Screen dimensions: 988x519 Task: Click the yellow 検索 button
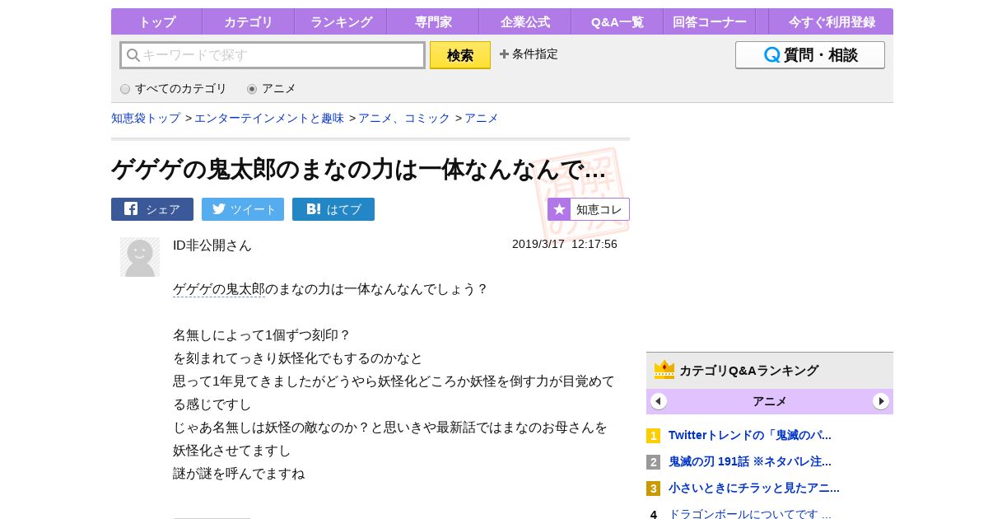(x=460, y=55)
